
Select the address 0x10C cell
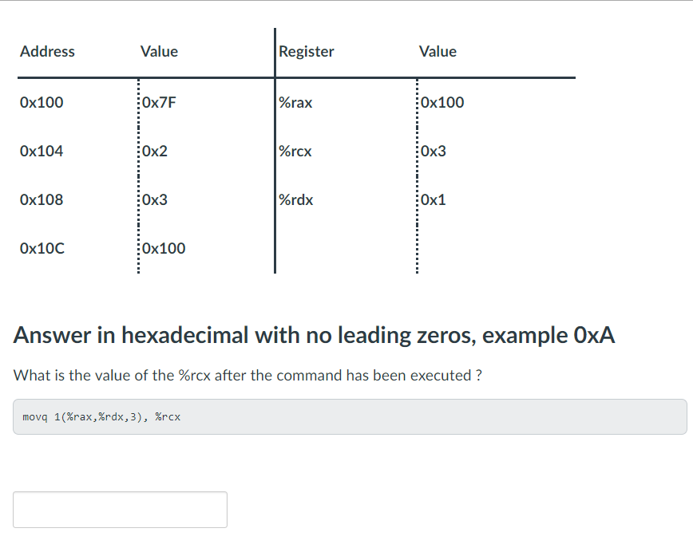pos(42,248)
